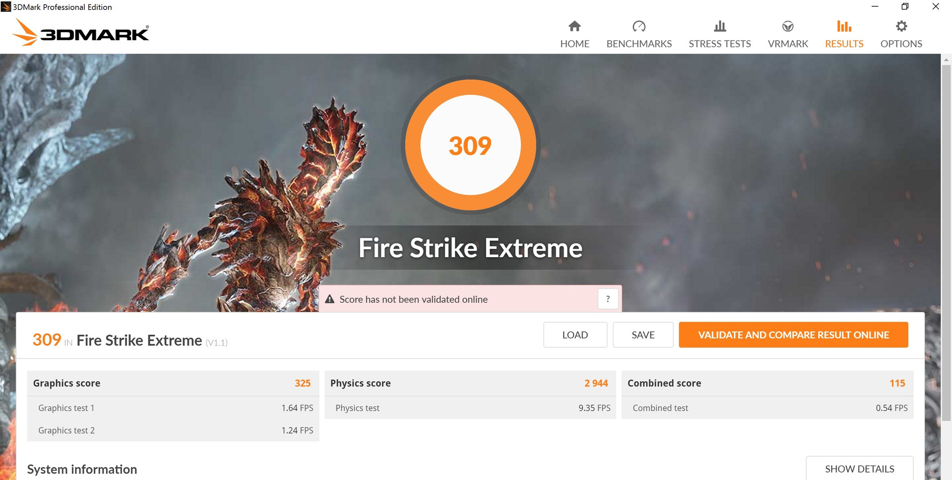Click the orange 309 score in the results header
Screen dimensions: 952x480
tap(47, 340)
